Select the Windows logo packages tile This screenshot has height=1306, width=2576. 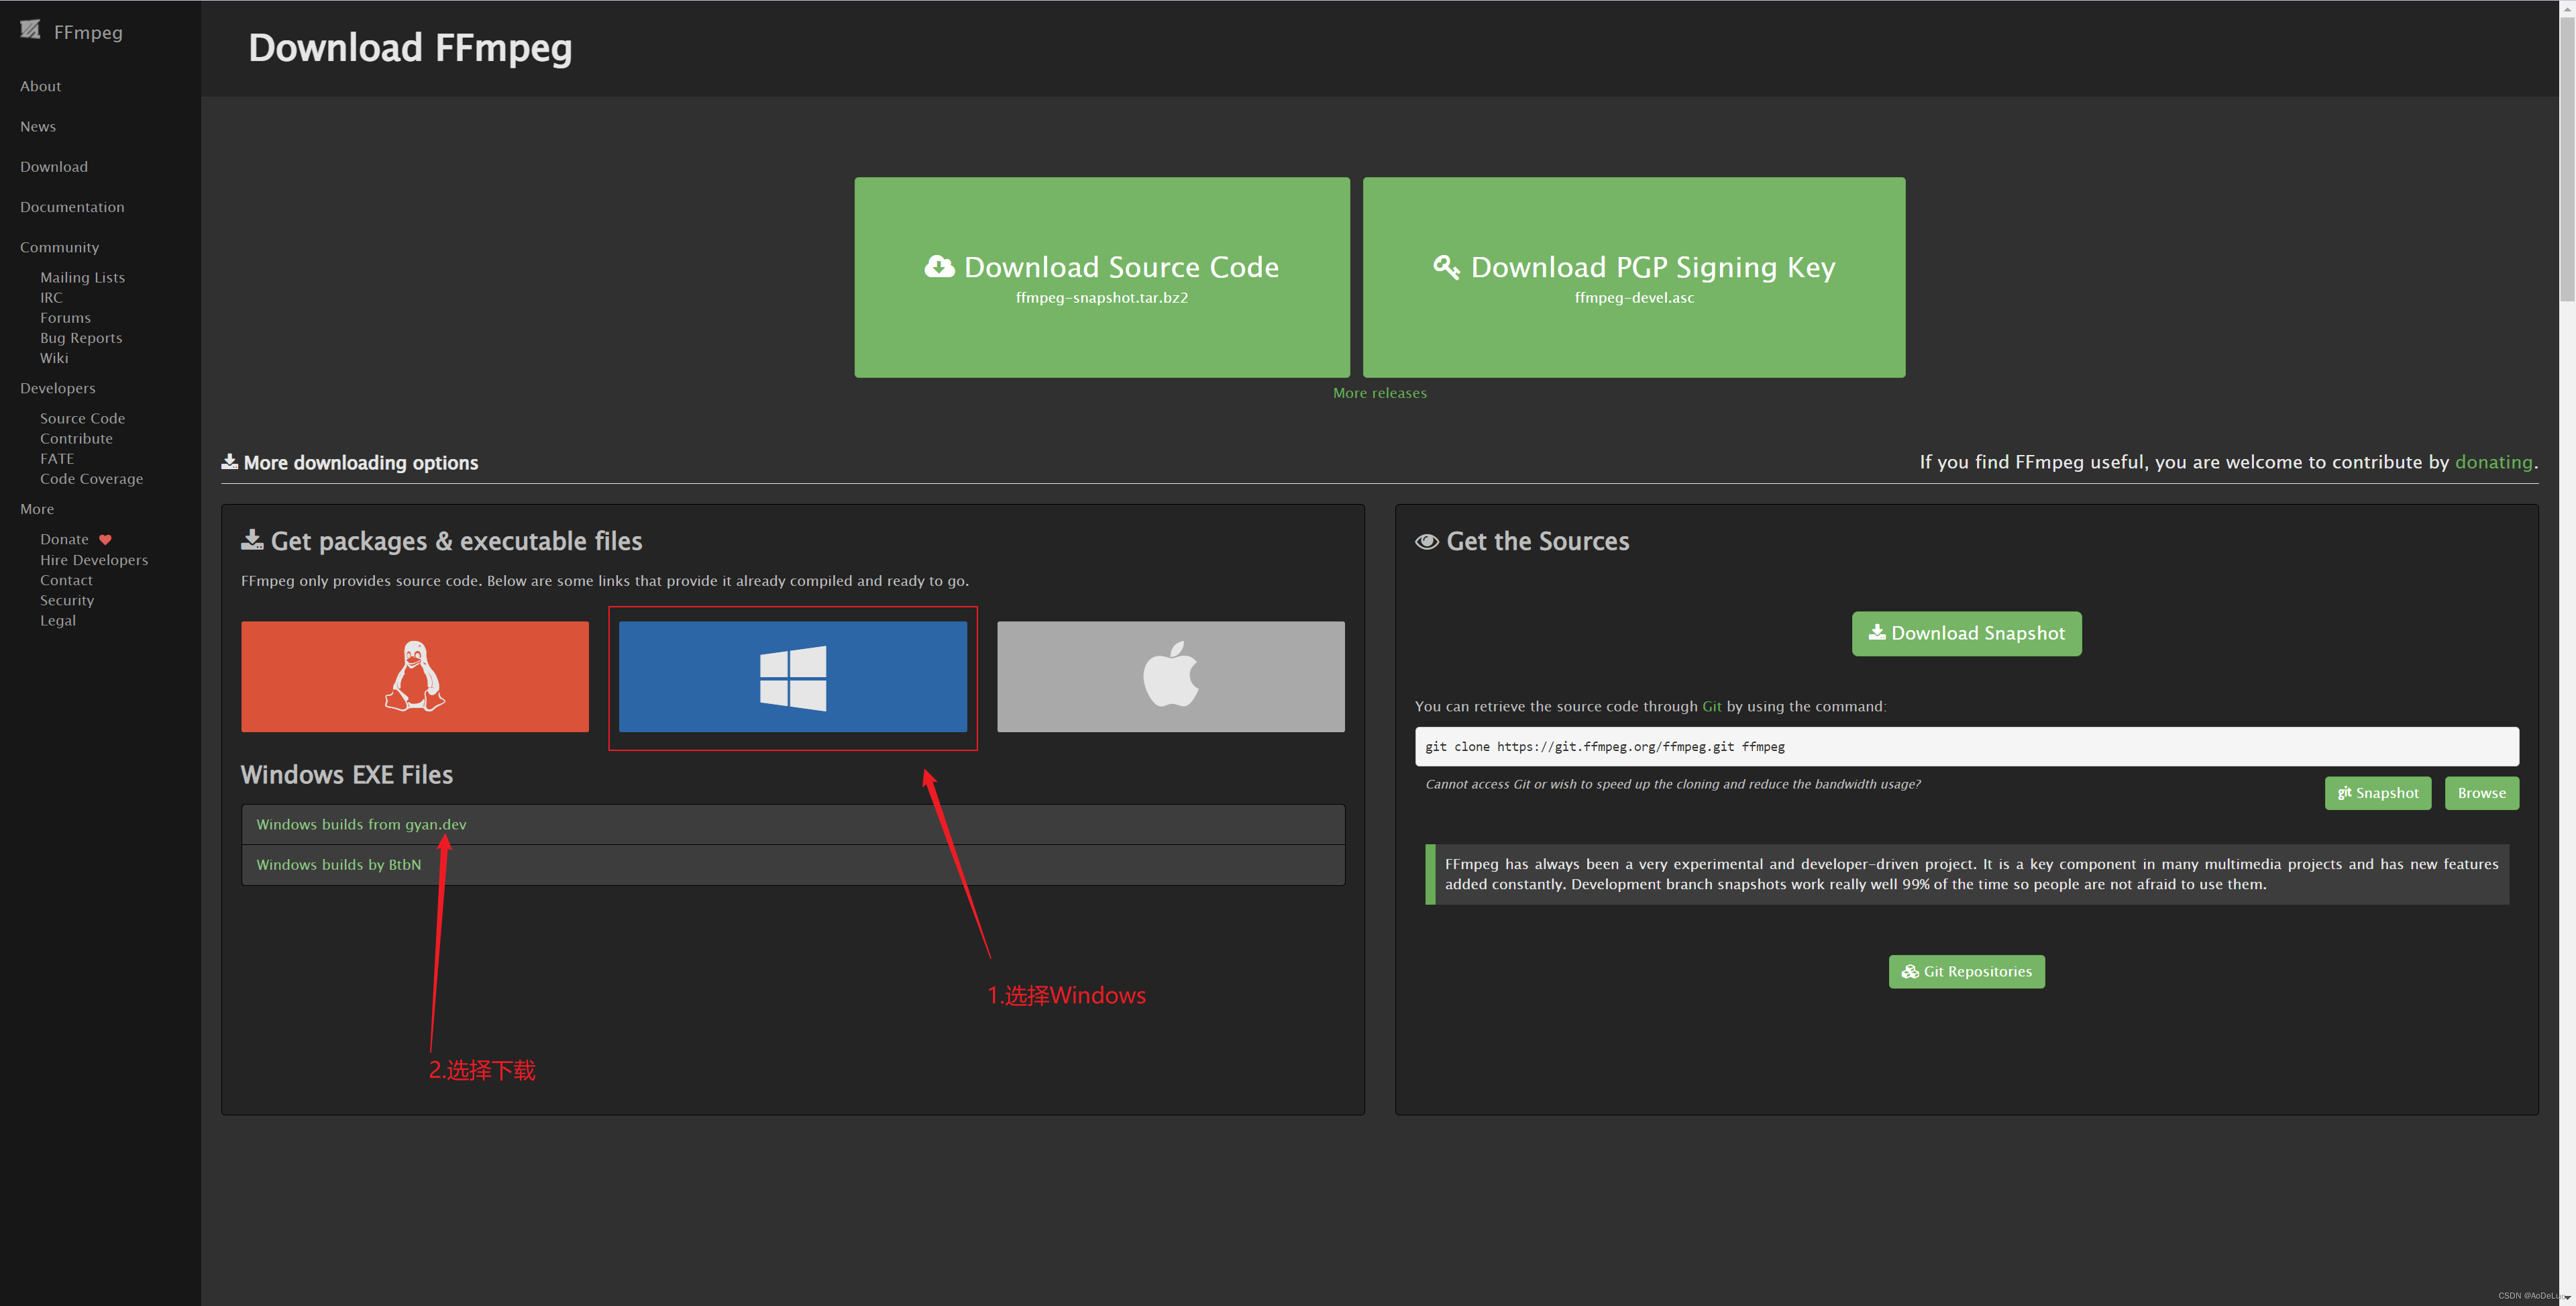coord(792,676)
